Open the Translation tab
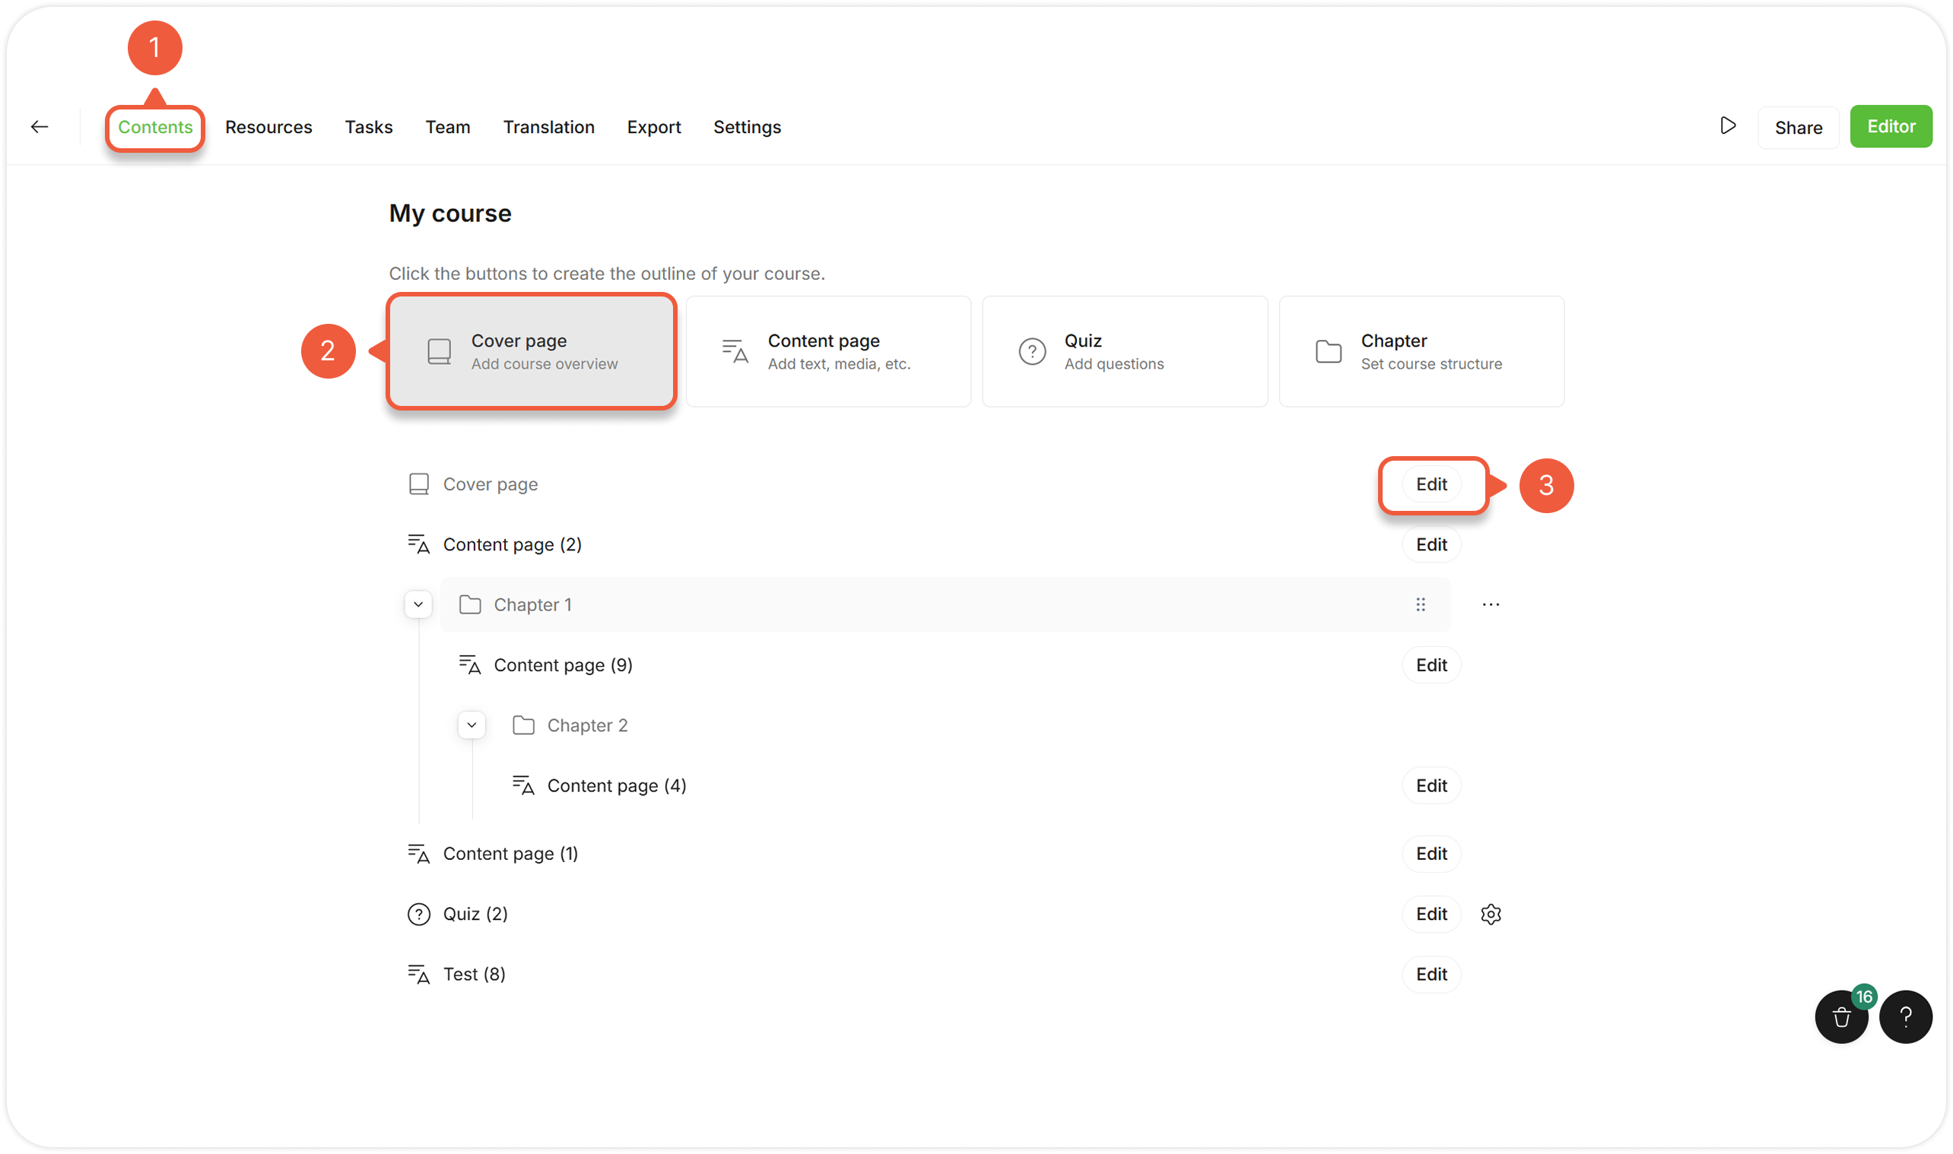1953x1154 pixels. [x=548, y=127]
